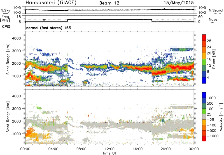Image resolution: width=224 pixels, height=155 pixels.
Task: Select the 'Beam 12' label
Action: coord(109,3)
